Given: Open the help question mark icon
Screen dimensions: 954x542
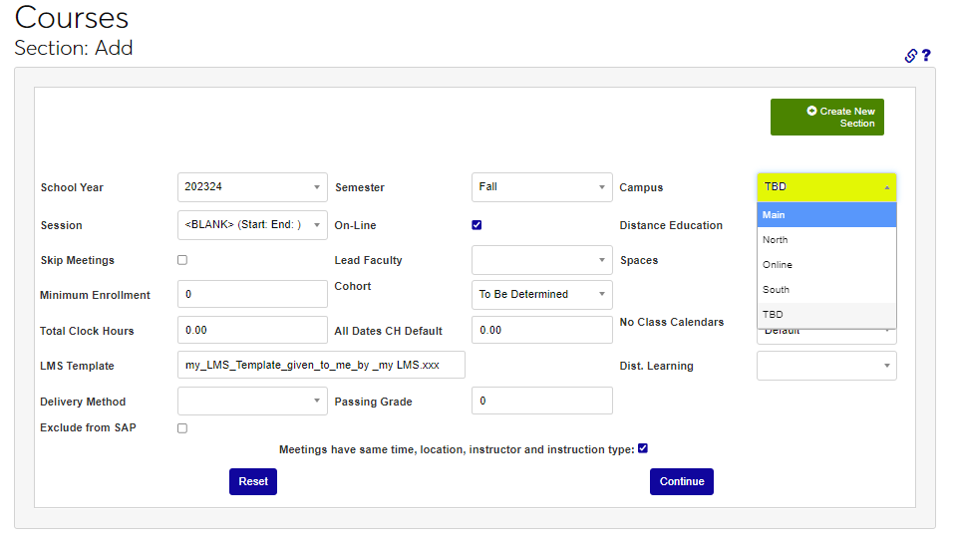Looking at the screenshot, I should tap(926, 56).
